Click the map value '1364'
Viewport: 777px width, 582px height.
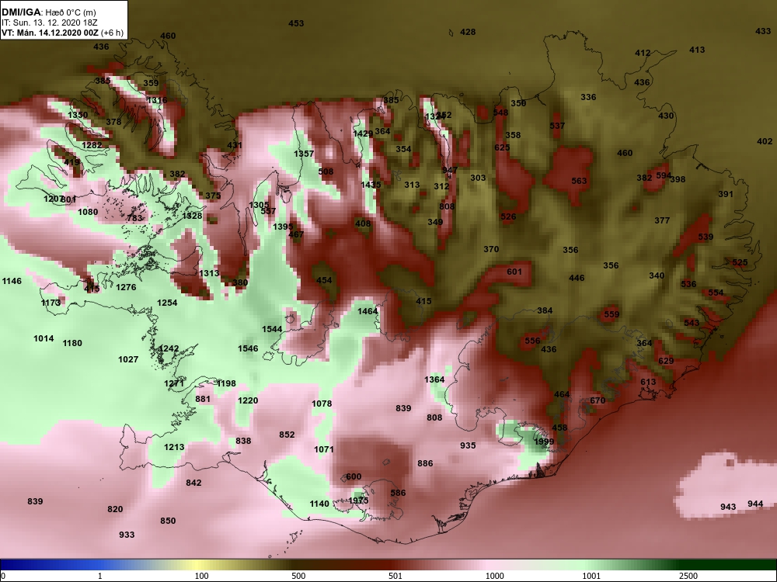(x=434, y=379)
